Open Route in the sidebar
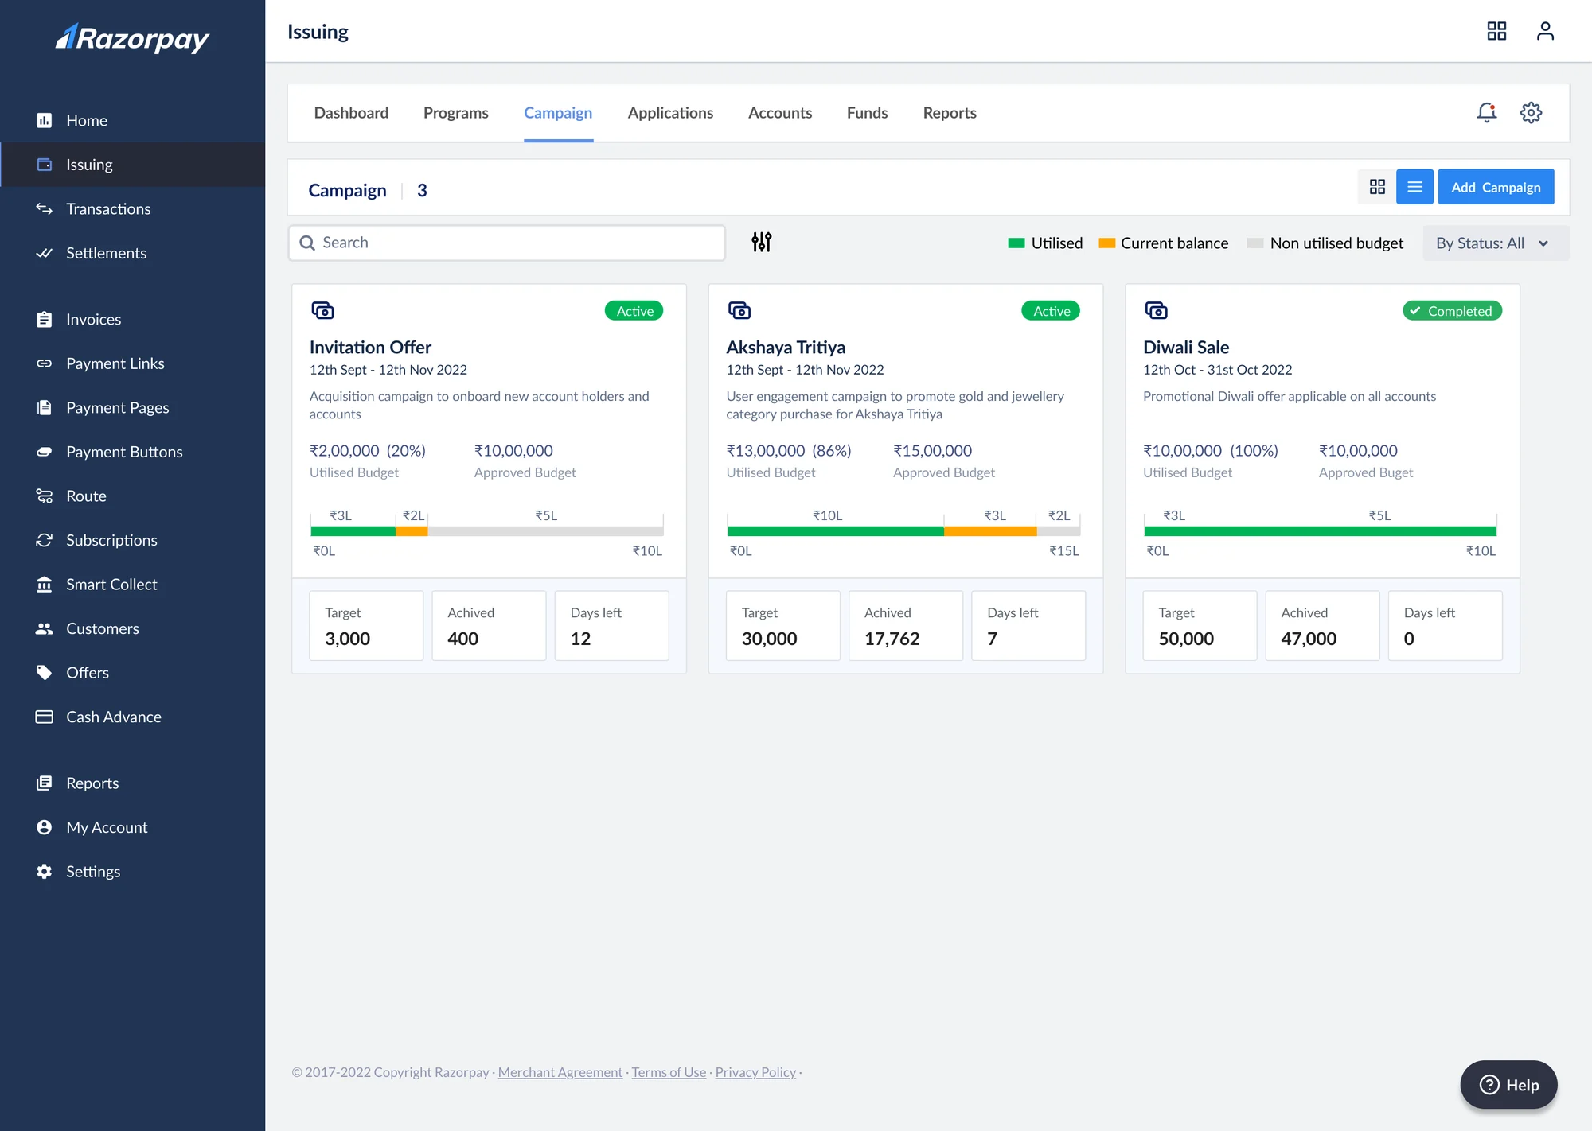The width and height of the screenshot is (1592, 1131). tap(132, 496)
